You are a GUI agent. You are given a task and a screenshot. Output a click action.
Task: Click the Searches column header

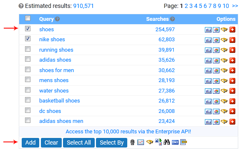click(157, 19)
